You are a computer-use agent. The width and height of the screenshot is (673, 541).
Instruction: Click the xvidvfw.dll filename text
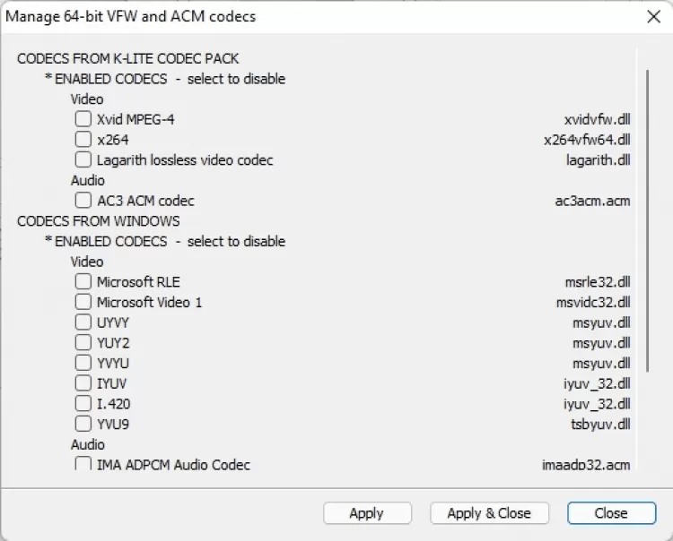click(597, 119)
